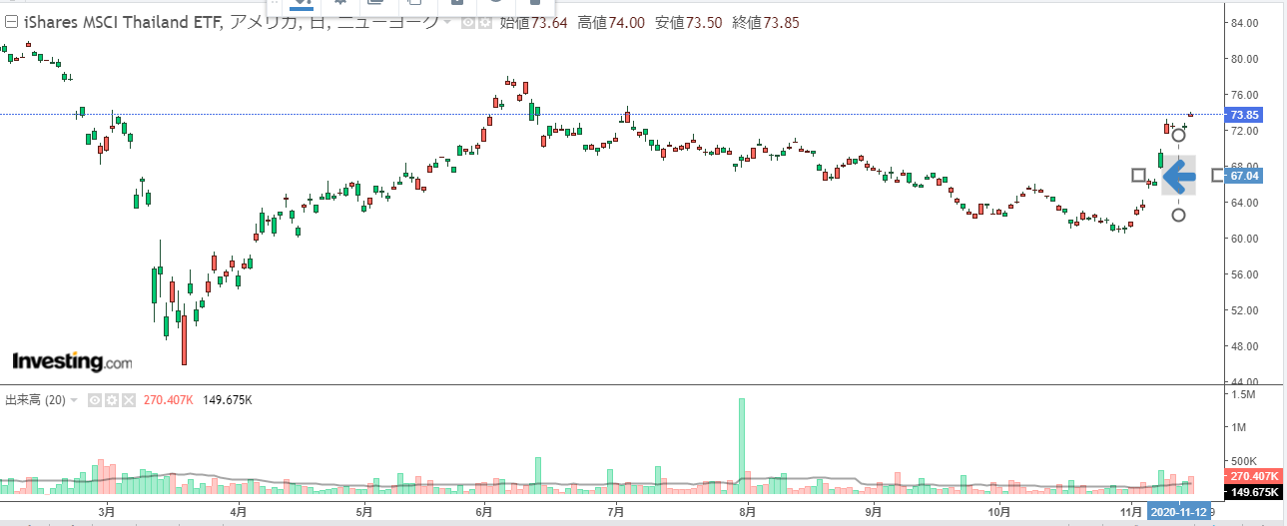Click the 3月 label on time axis
The image size is (1287, 526).
(108, 511)
